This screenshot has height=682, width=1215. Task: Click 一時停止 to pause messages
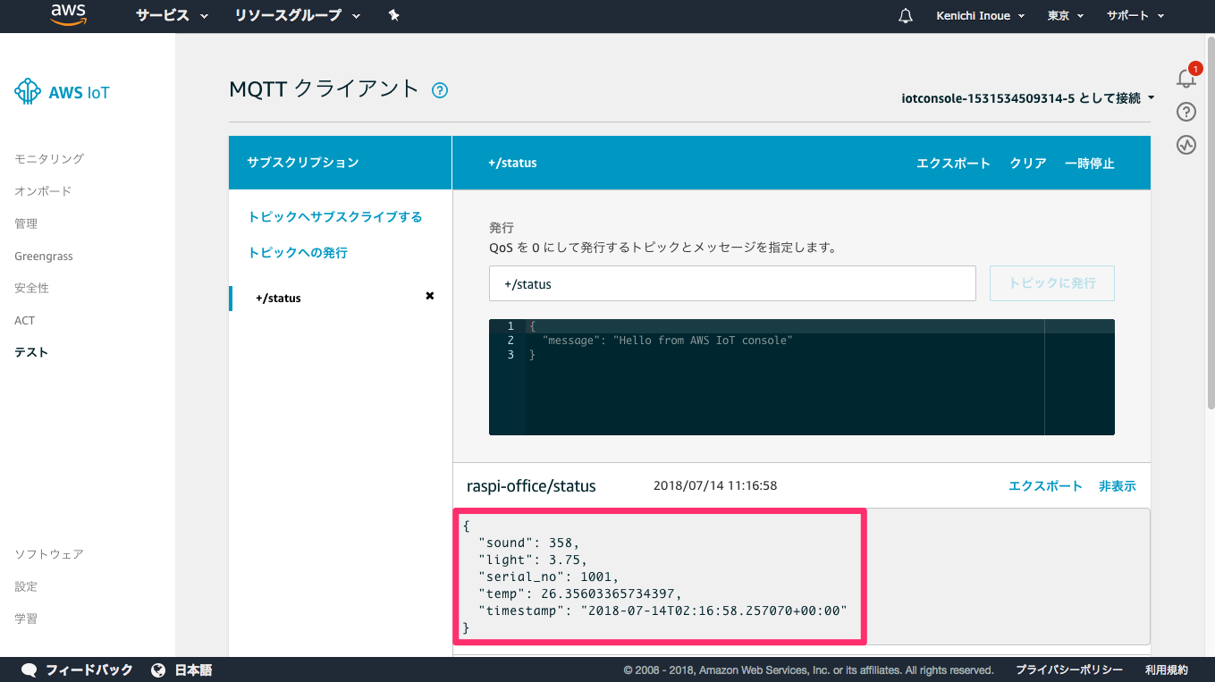pos(1090,163)
